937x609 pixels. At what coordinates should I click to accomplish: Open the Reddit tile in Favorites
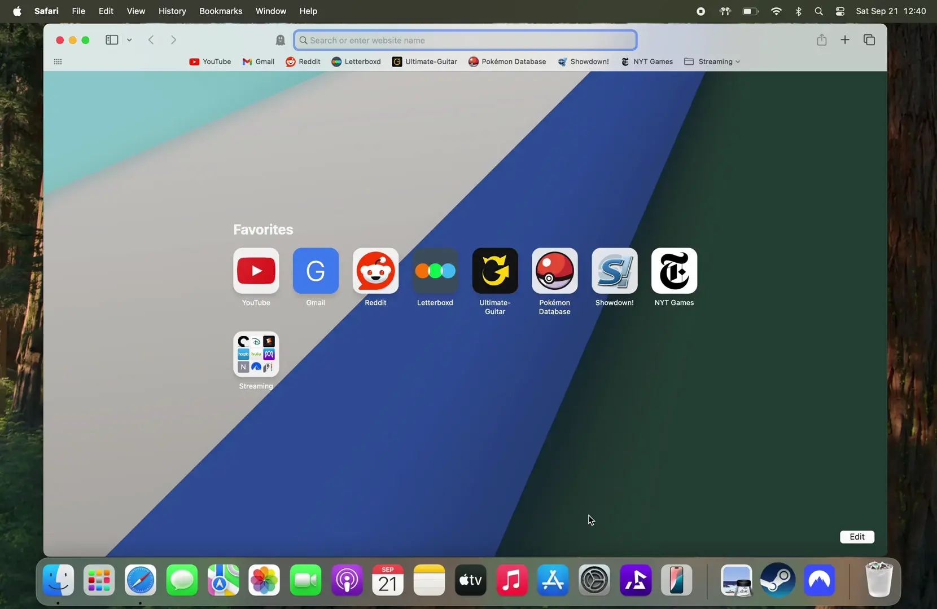click(376, 271)
